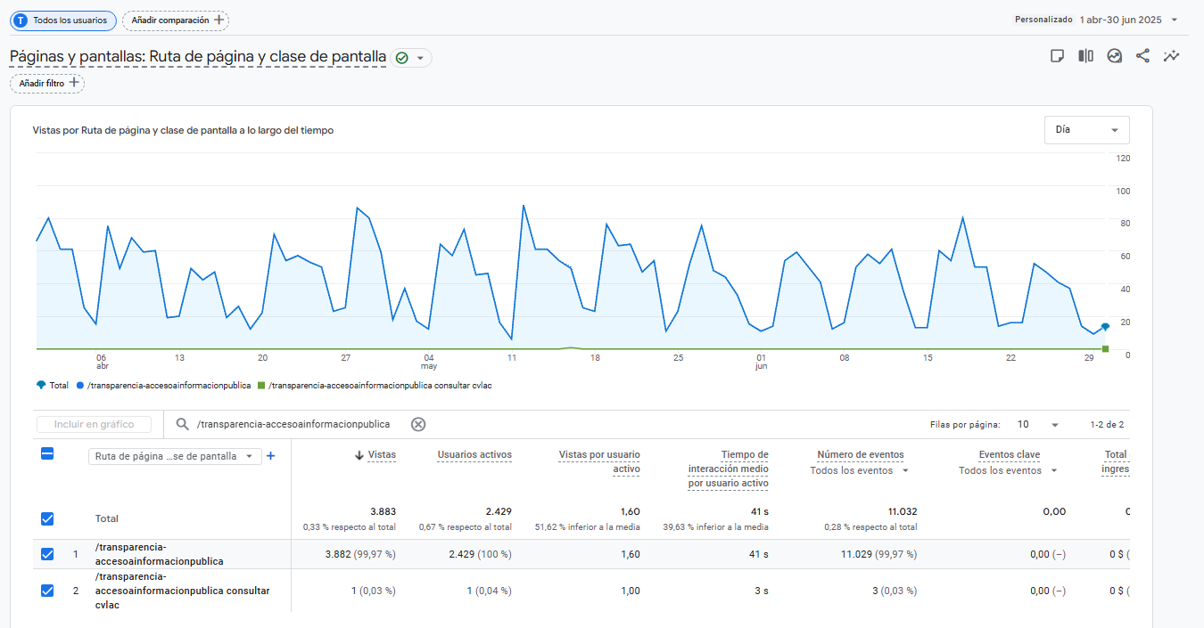Click the Añadir filtro button

[48, 83]
